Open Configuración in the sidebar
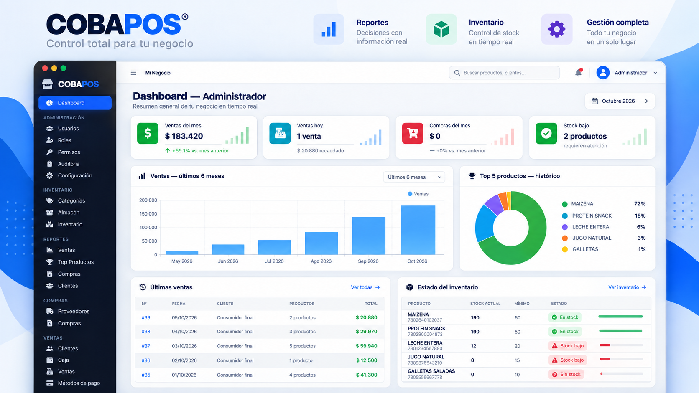This screenshot has height=393, width=699. point(75,176)
